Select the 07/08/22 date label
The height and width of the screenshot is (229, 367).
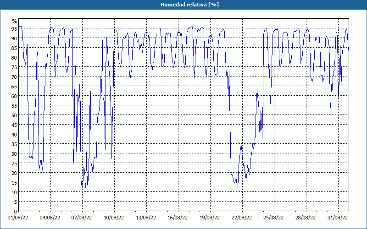point(82,218)
